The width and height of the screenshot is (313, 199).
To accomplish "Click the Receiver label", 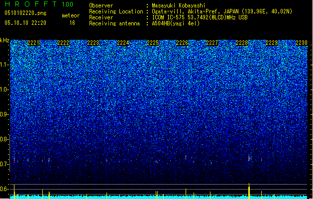I will 101,17.
